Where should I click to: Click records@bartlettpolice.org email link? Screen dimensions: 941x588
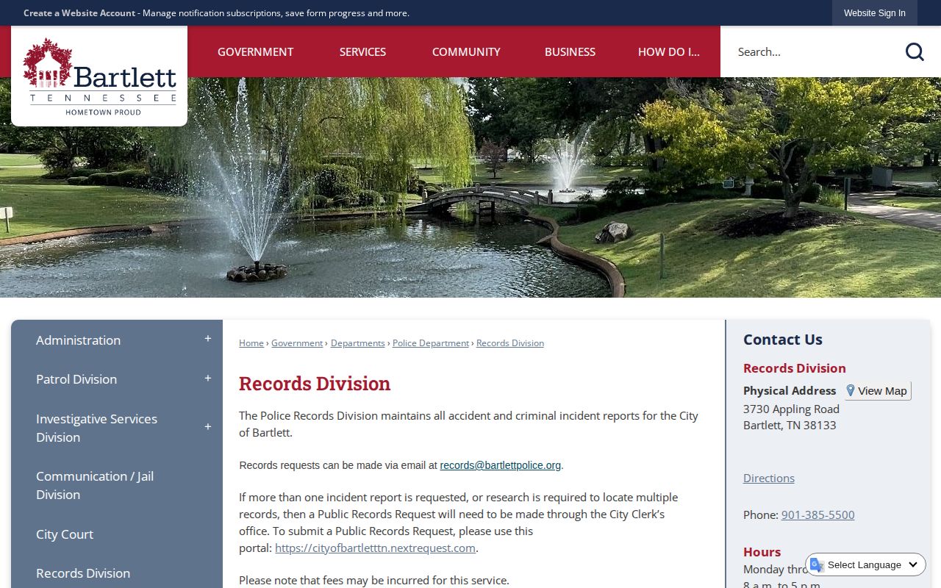pyautogui.click(x=501, y=465)
